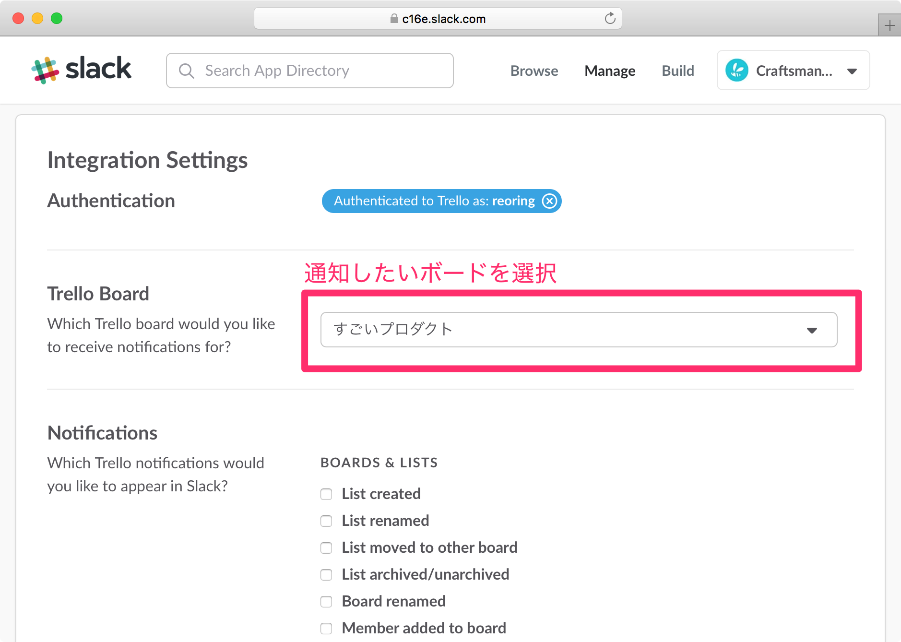Click the BOARDS & LISTS label
Screen dimensions: 901x642
click(379, 463)
